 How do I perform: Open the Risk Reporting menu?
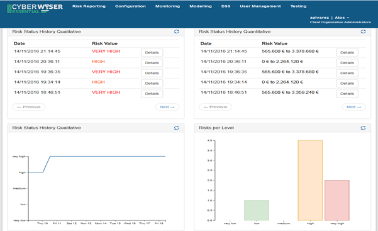[89, 6]
